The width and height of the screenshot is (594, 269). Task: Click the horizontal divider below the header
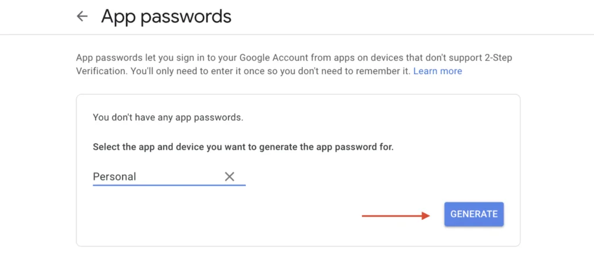pos(297,35)
